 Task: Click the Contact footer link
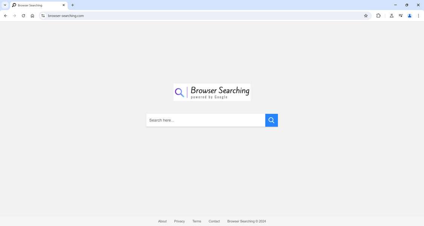point(214,221)
